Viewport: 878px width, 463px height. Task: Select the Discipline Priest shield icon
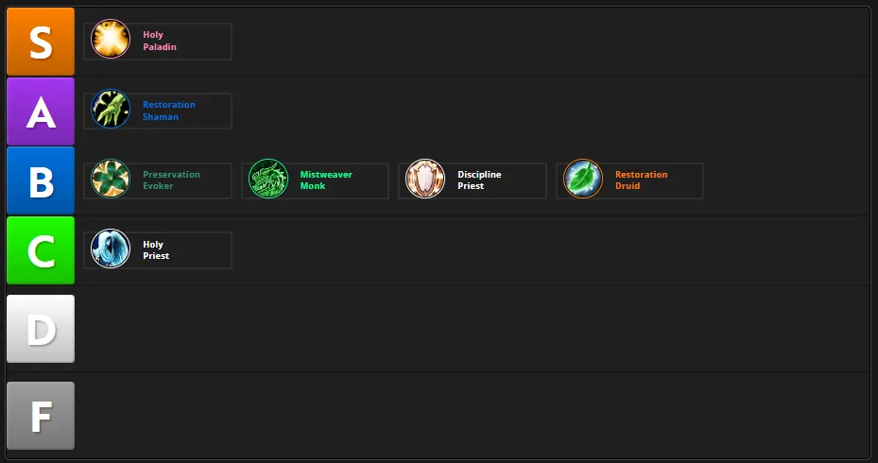tap(425, 179)
